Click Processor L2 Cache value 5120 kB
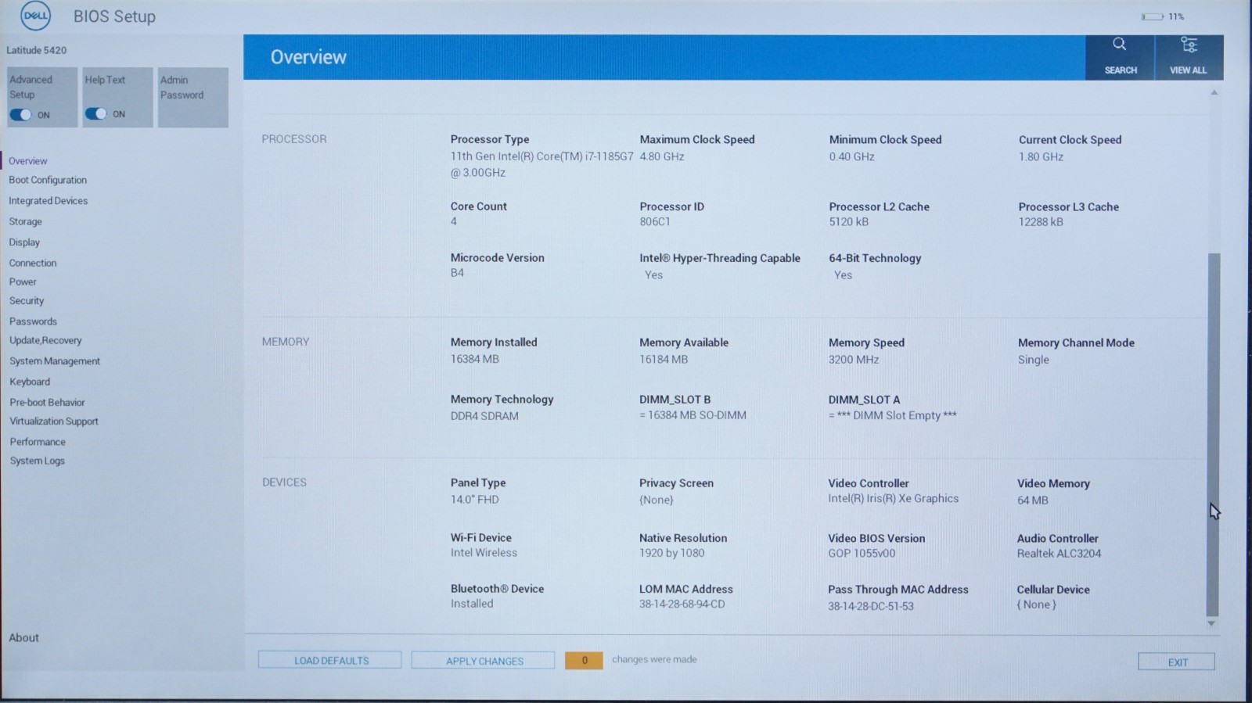The image size is (1252, 703). (849, 222)
